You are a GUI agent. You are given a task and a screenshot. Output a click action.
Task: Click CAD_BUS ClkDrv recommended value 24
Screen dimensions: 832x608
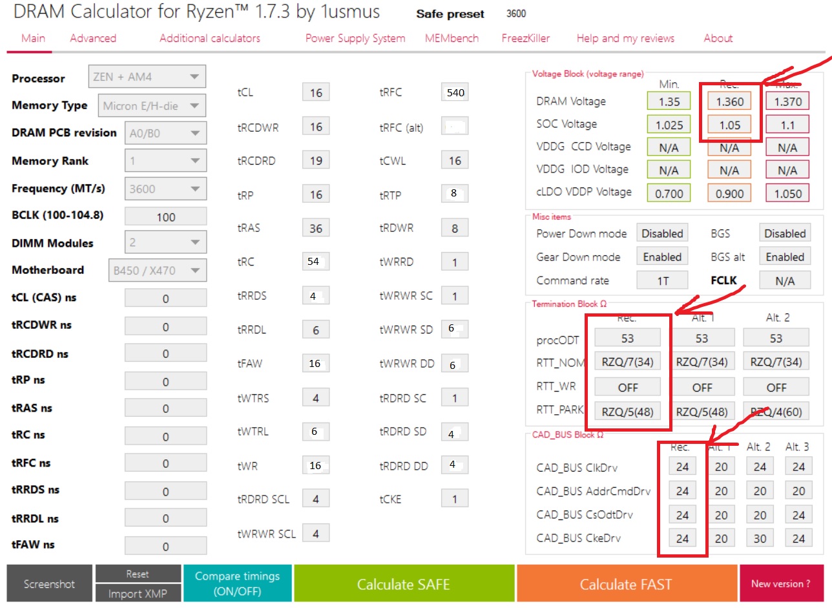(x=682, y=467)
